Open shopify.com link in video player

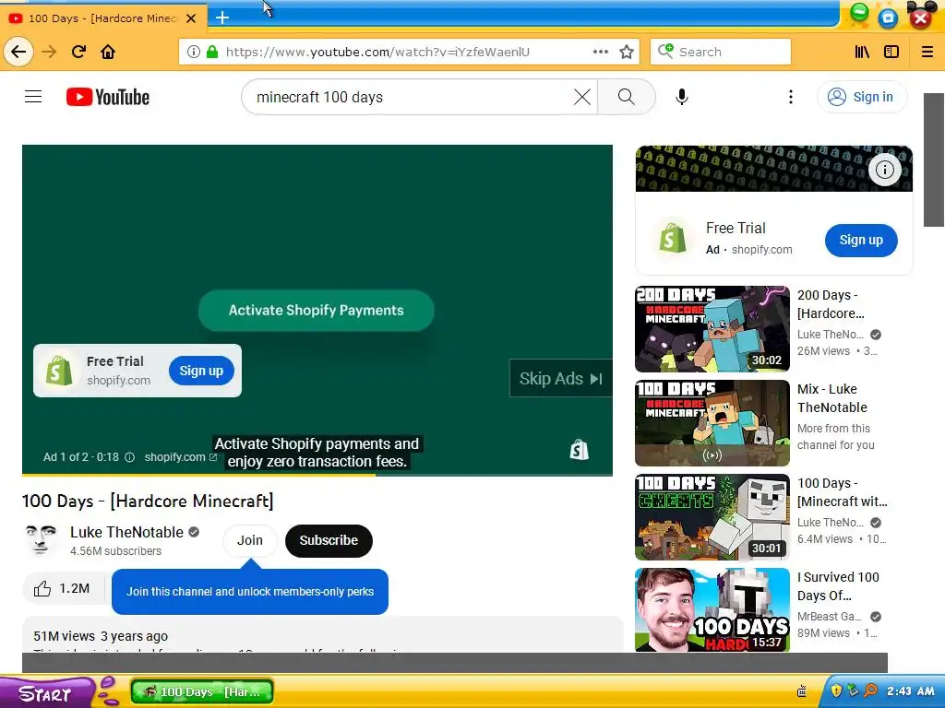[x=180, y=457]
